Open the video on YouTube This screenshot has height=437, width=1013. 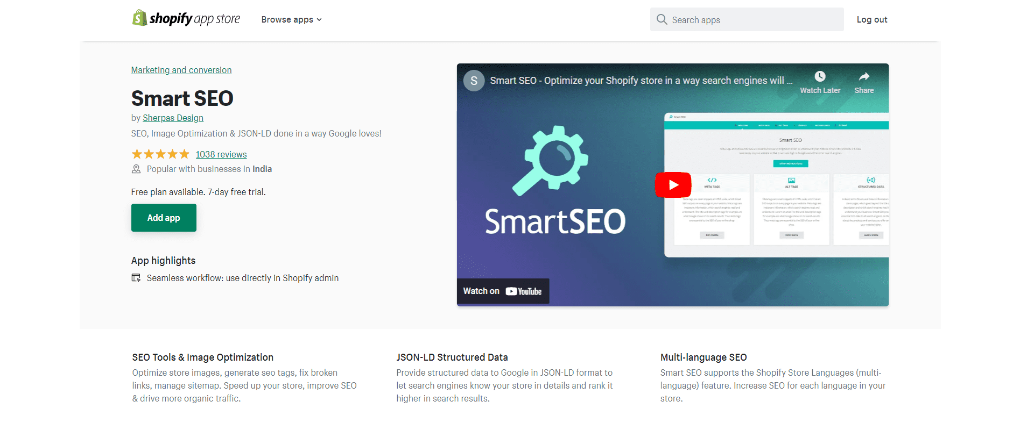[x=503, y=291]
